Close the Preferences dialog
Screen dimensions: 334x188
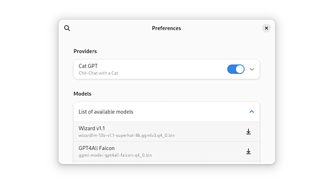coord(266,28)
